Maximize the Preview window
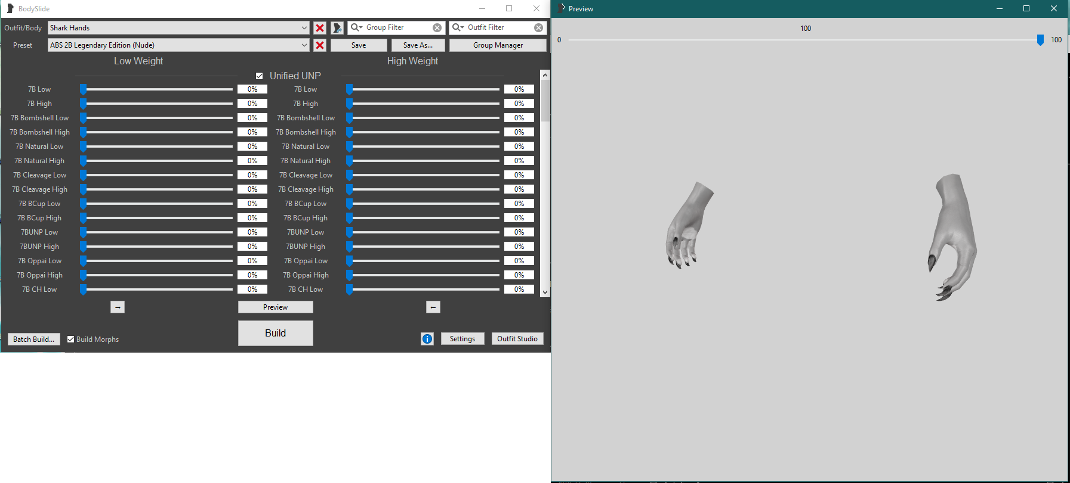The width and height of the screenshot is (1070, 483). click(1026, 8)
